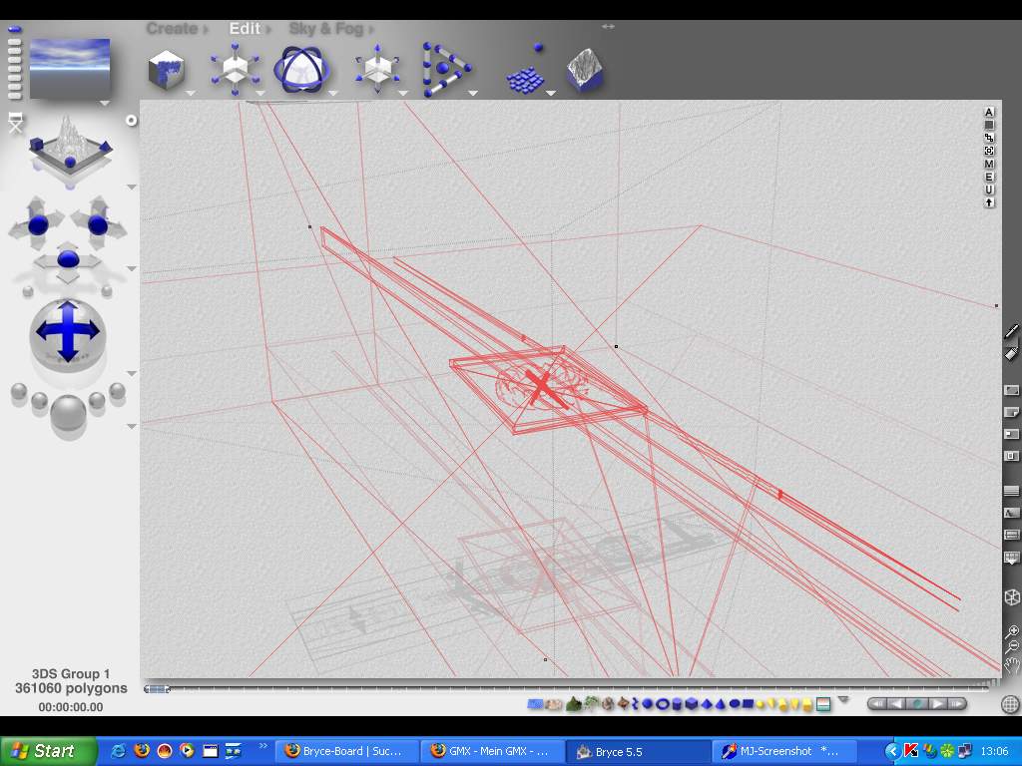Toggle fast preview with the second render sphere

[x=39, y=401]
